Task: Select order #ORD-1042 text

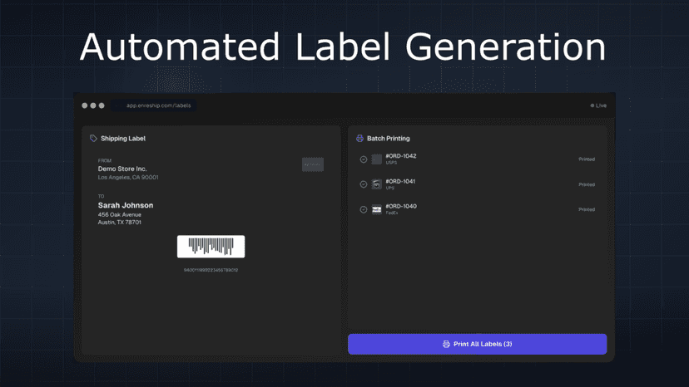Action: click(x=401, y=156)
